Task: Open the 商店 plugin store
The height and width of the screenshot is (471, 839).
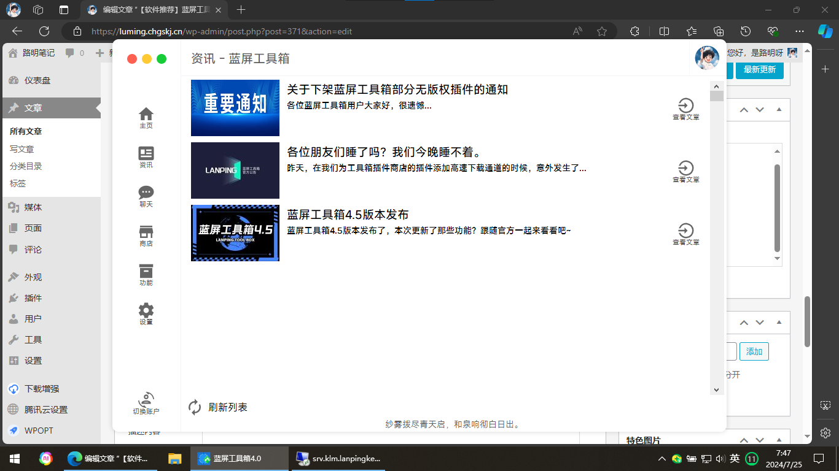Action: tap(146, 235)
